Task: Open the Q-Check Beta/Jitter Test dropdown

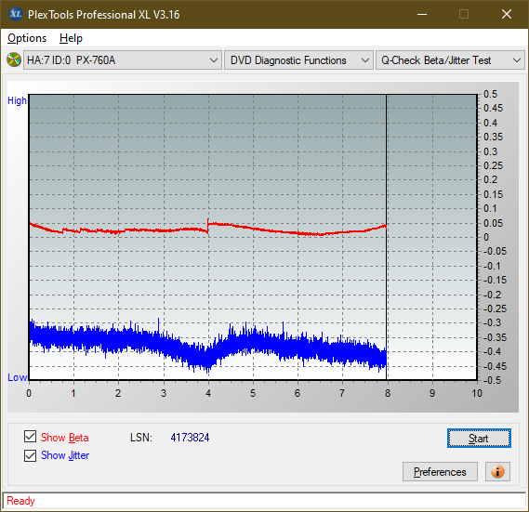Action: (450, 60)
